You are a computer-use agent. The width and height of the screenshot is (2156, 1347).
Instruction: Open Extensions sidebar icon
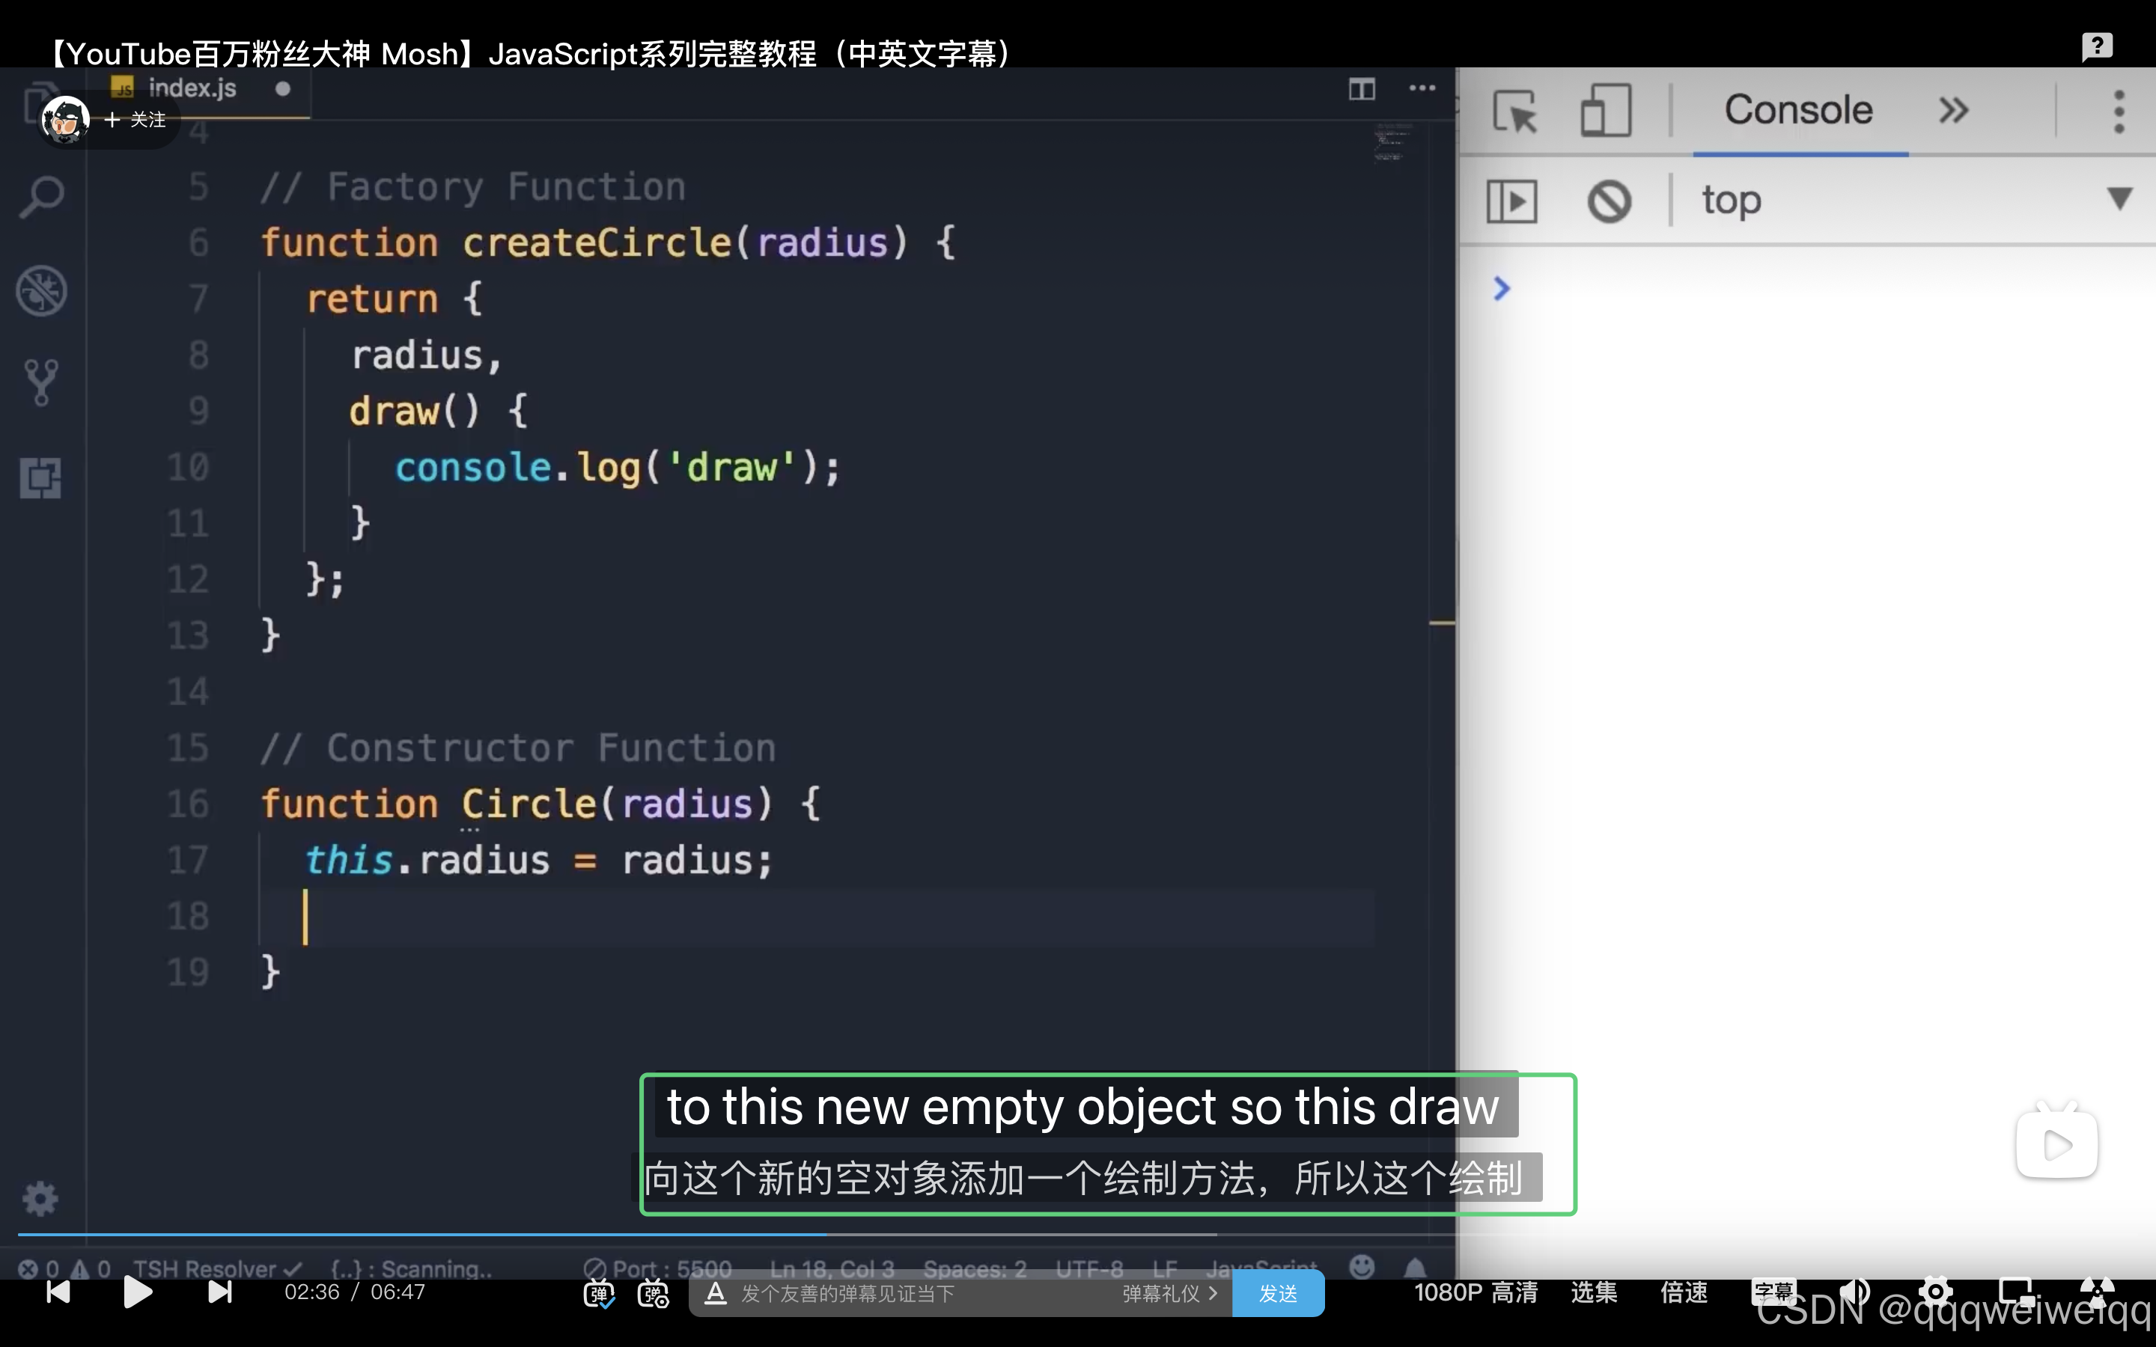tap(41, 477)
